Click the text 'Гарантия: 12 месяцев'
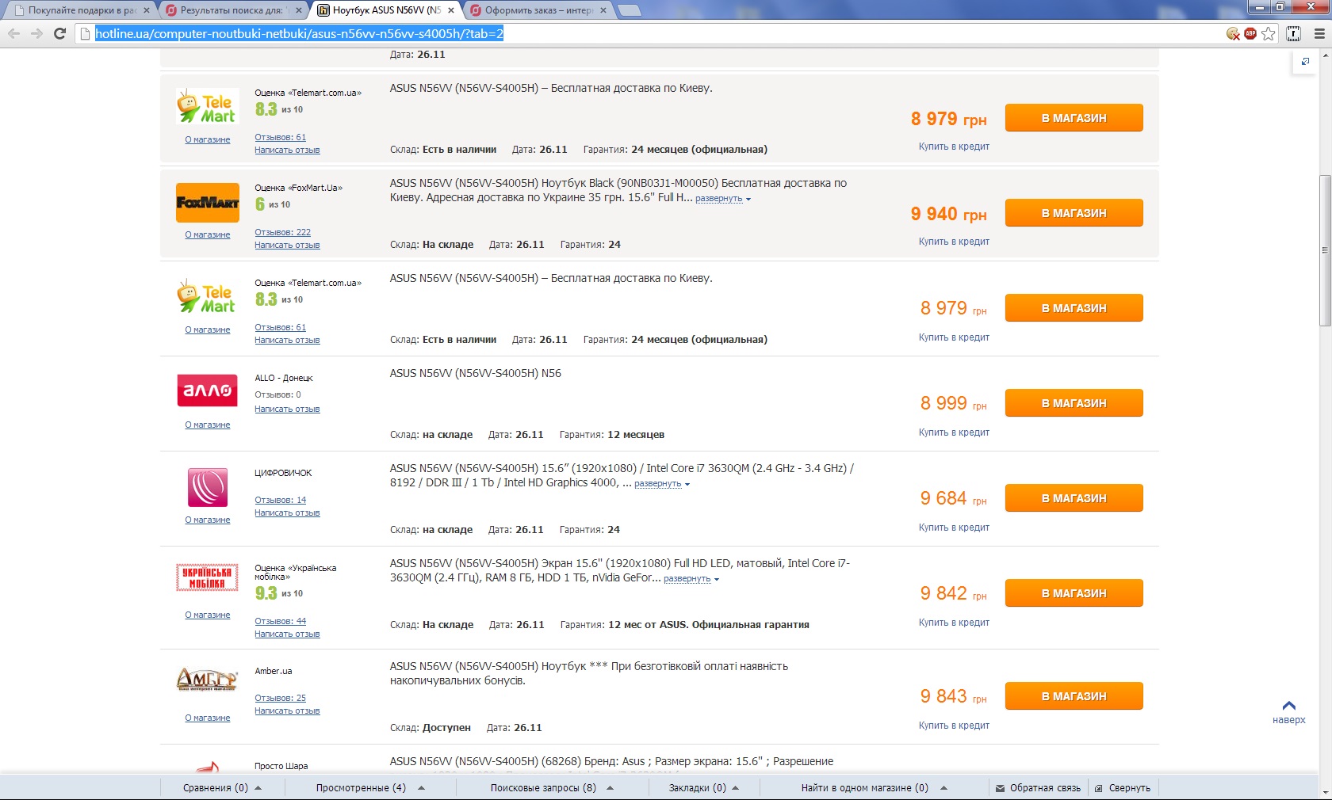This screenshot has width=1332, height=800. point(612,435)
